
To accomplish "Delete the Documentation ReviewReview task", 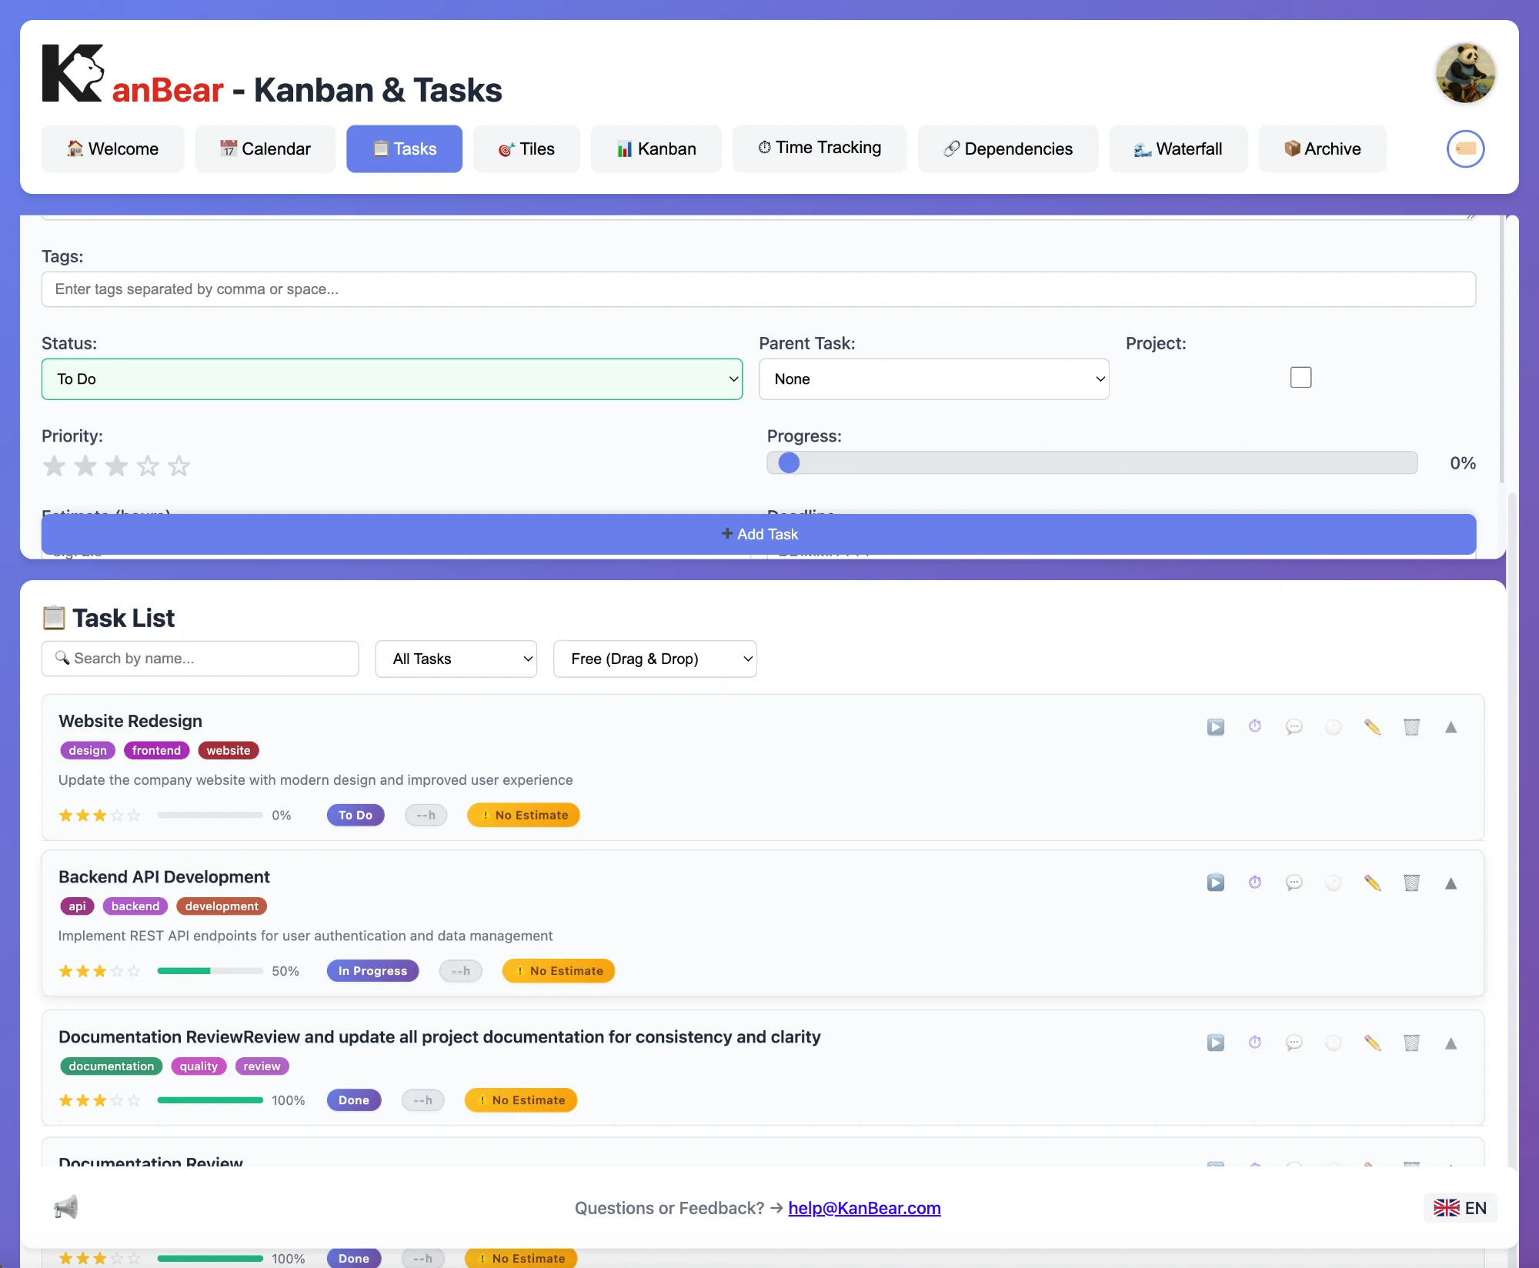I will coord(1411,1043).
